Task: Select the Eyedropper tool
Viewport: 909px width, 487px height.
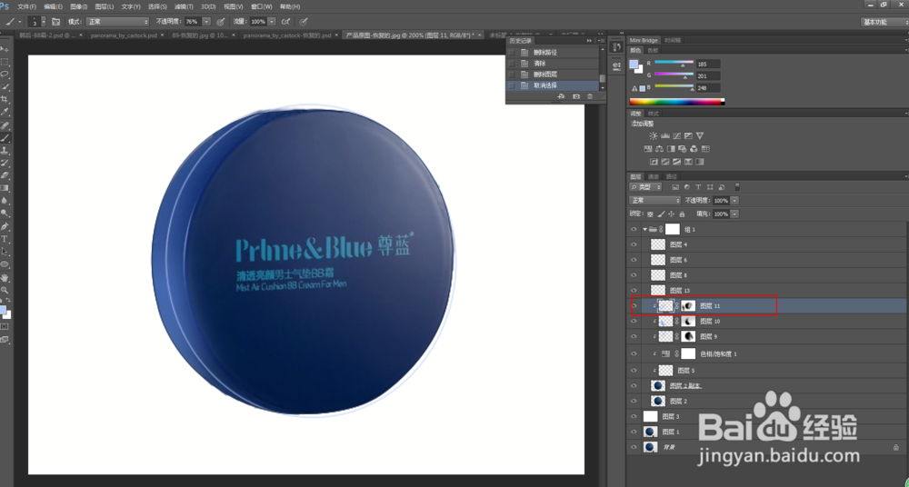Action: 5,113
